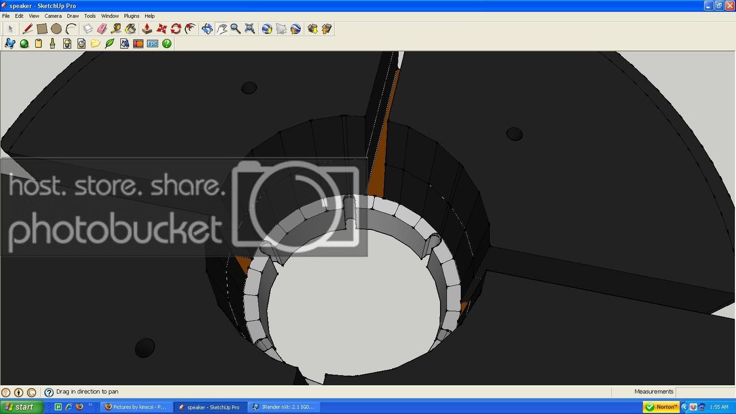Click Place Model in Google Earth
The height and width of the screenshot is (414, 736).
tap(296, 29)
